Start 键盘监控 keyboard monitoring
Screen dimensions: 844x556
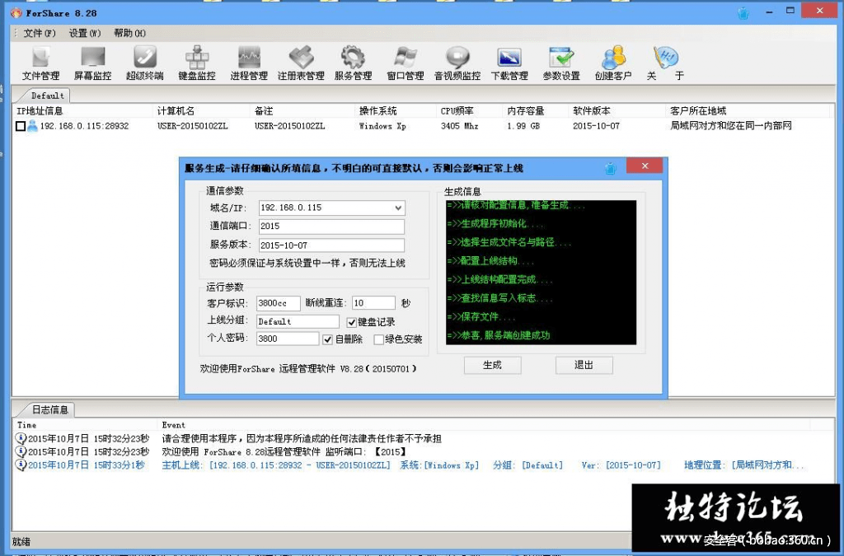point(196,62)
